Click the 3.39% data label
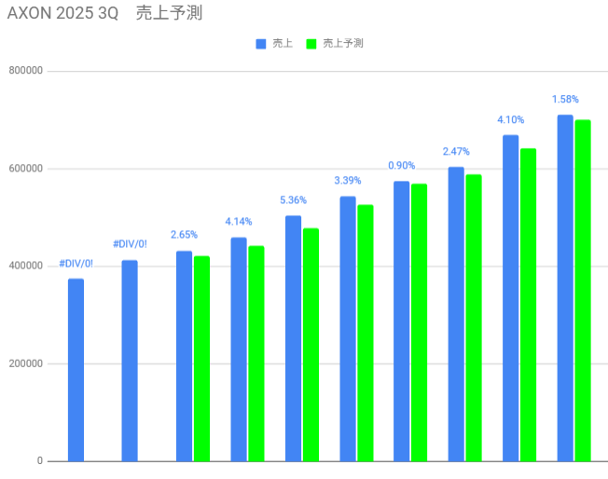Viewport: 608px width, 479px height. 348,181
